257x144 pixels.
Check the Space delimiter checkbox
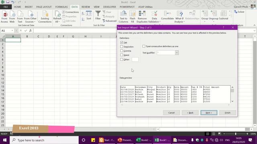[121, 55]
